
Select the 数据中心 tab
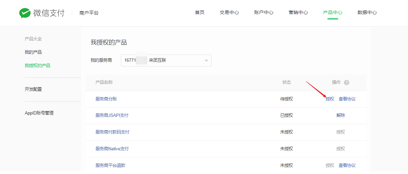coord(367,13)
